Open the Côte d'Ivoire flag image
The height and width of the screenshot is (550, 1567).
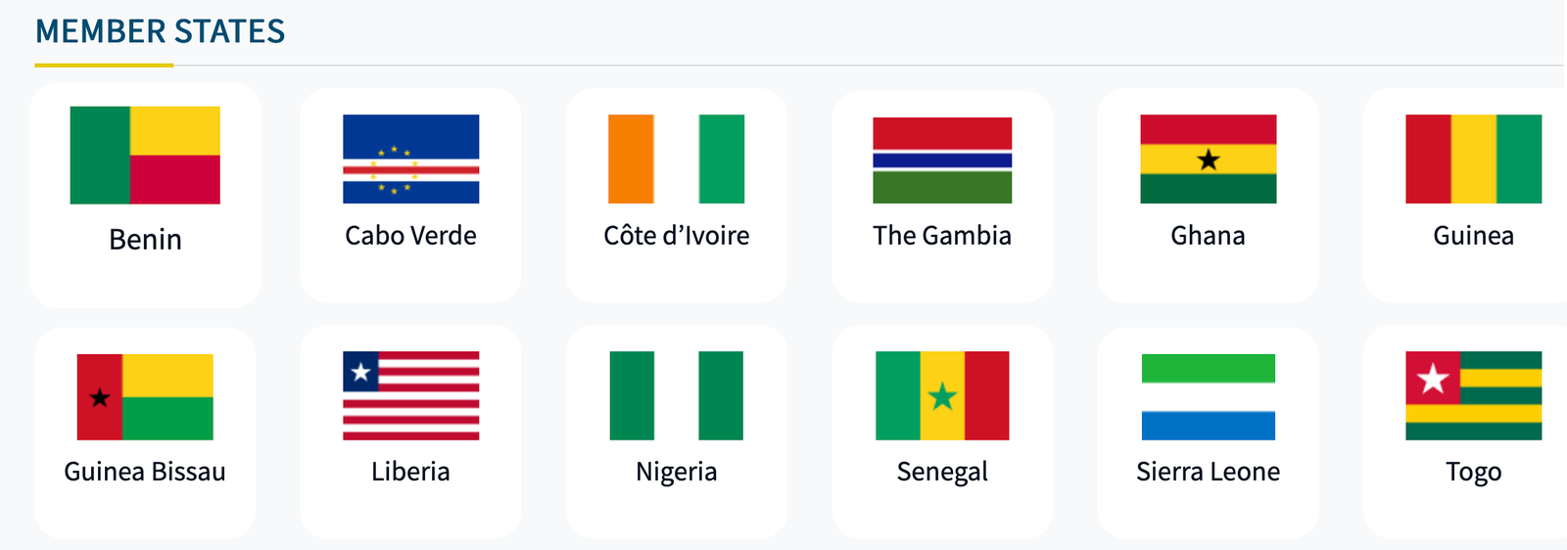pyautogui.click(x=676, y=159)
